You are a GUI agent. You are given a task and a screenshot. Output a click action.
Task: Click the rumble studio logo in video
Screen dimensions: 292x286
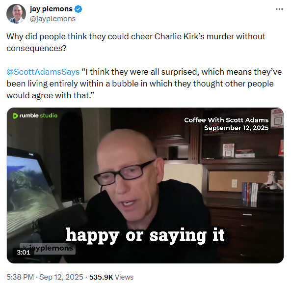35,115
